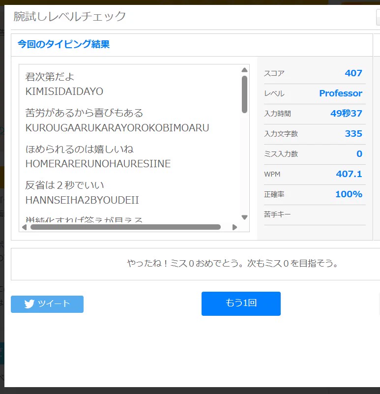Click the 入力文字数 label

click(x=281, y=134)
